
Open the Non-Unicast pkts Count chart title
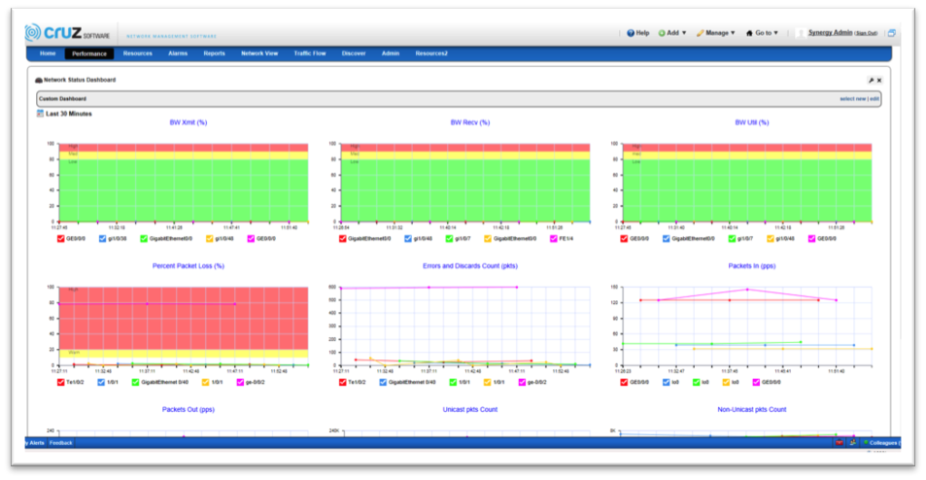pos(752,409)
